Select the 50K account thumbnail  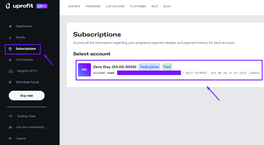pyautogui.click(x=84, y=70)
